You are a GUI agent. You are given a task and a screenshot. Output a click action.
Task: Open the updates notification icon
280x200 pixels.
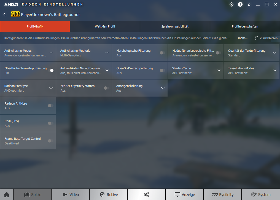(x=231, y=4)
